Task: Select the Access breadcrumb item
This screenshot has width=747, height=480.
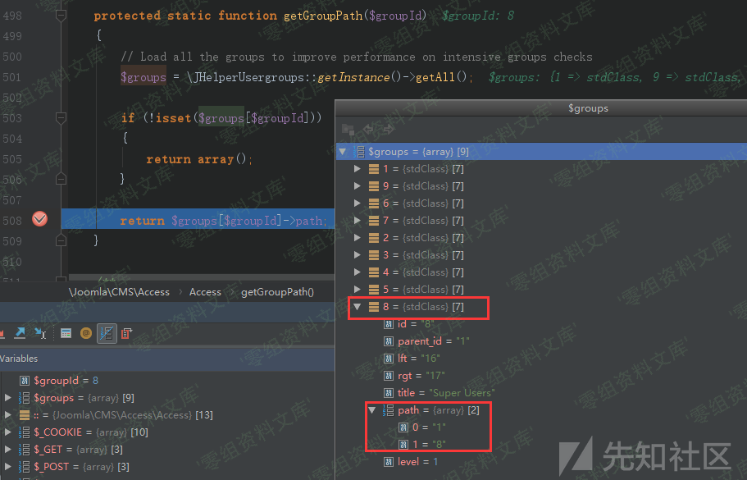Action: [x=205, y=292]
